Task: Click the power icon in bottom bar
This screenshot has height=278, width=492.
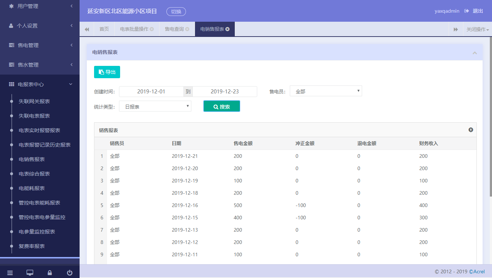Action: (70, 273)
